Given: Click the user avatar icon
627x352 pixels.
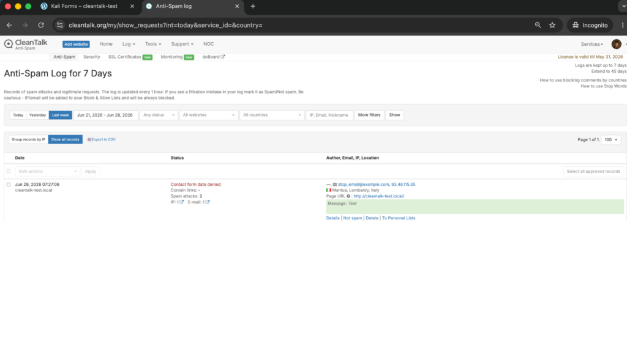Looking at the screenshot, I should point(616,44).
